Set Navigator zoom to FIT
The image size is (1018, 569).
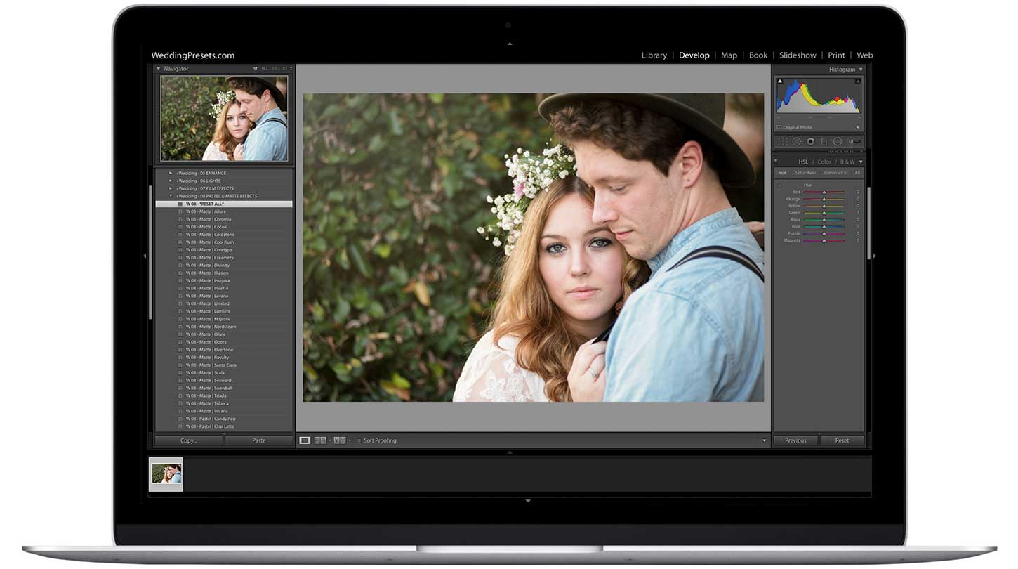click(256, 69)
